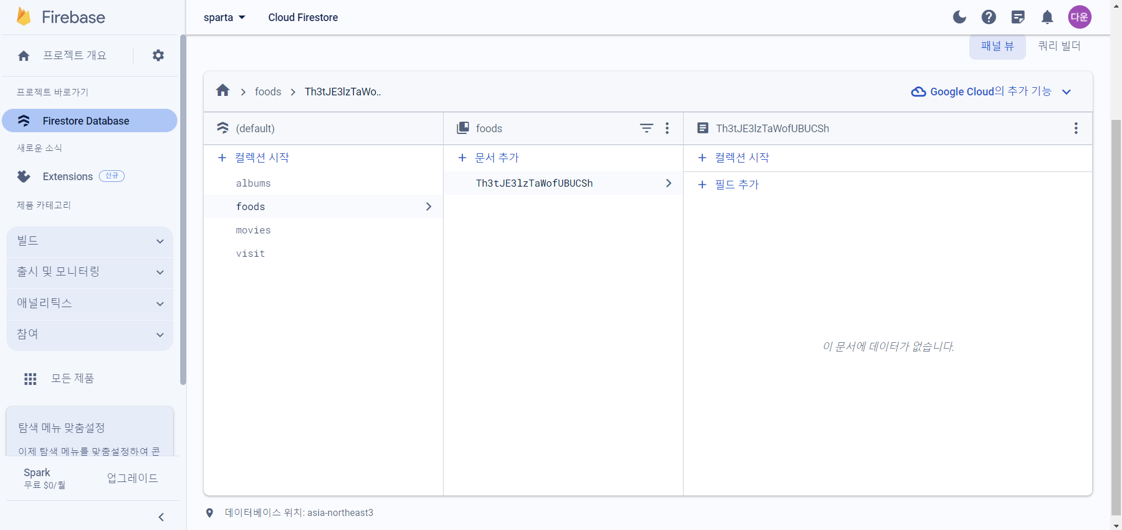Click the Extensions icon in the sidebar
The height and width of the screenshot is (530, 1122).
[x=23, y=176]
